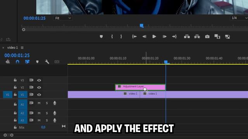Go to In point

(134, 37)
